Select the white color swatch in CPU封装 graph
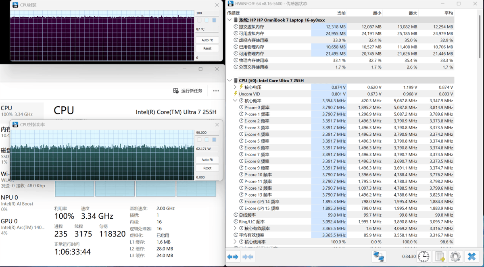484x267 pixels. (199, 20)
